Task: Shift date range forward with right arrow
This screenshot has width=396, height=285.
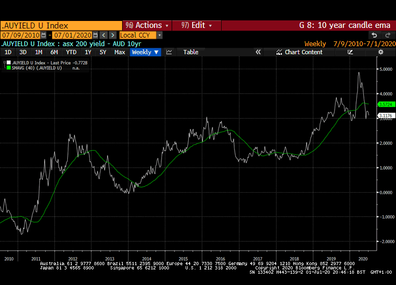Action: click(x=112, y=35)
